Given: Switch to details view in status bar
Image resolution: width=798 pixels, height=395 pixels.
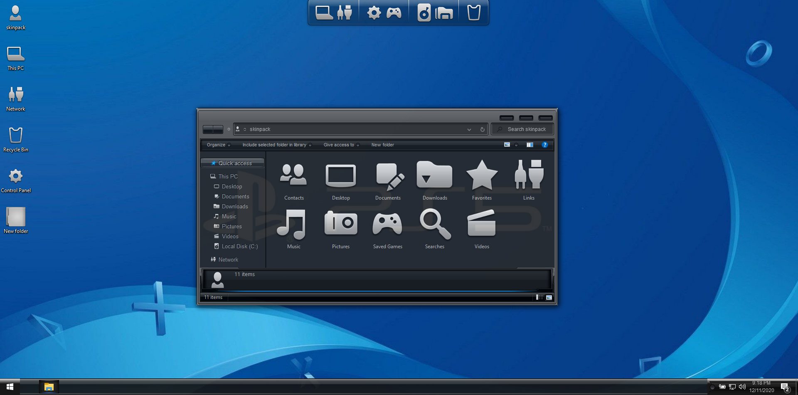Looking at the screenshot, I should pos(539,297).
